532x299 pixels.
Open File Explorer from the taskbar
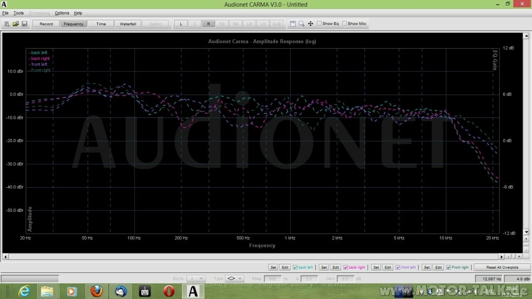(48, 291)
